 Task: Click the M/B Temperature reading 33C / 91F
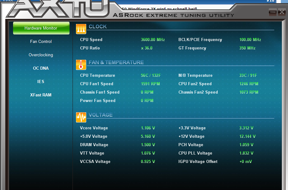click(x=248, y=75)
